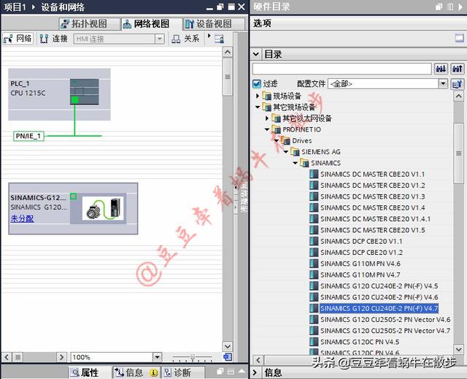Viewport: 467px width, 379px height.
Task: Collapse the SIEMENS AG folder
Action: point(286,152)
